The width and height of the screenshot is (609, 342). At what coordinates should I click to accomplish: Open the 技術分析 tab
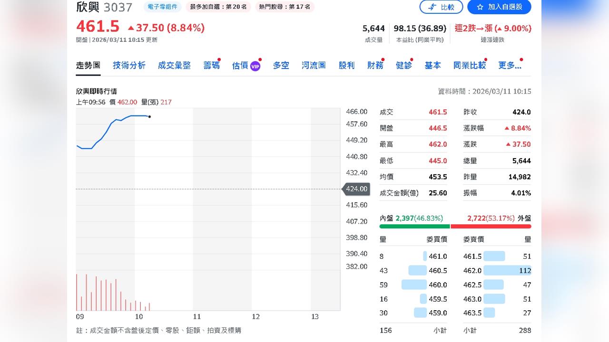[x=128, y=66]
